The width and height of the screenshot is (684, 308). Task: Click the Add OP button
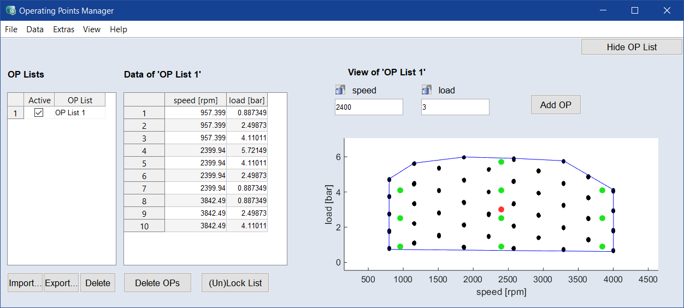tap(556, 105)
